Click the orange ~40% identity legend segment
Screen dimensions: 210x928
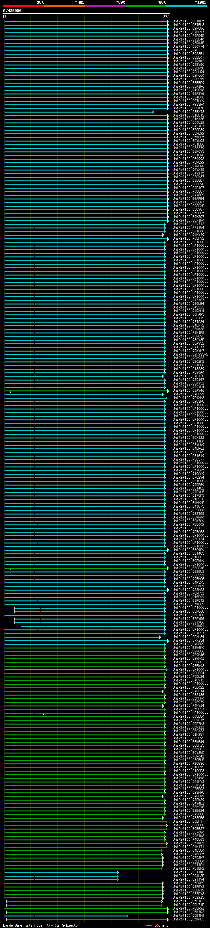pos(64,6)
